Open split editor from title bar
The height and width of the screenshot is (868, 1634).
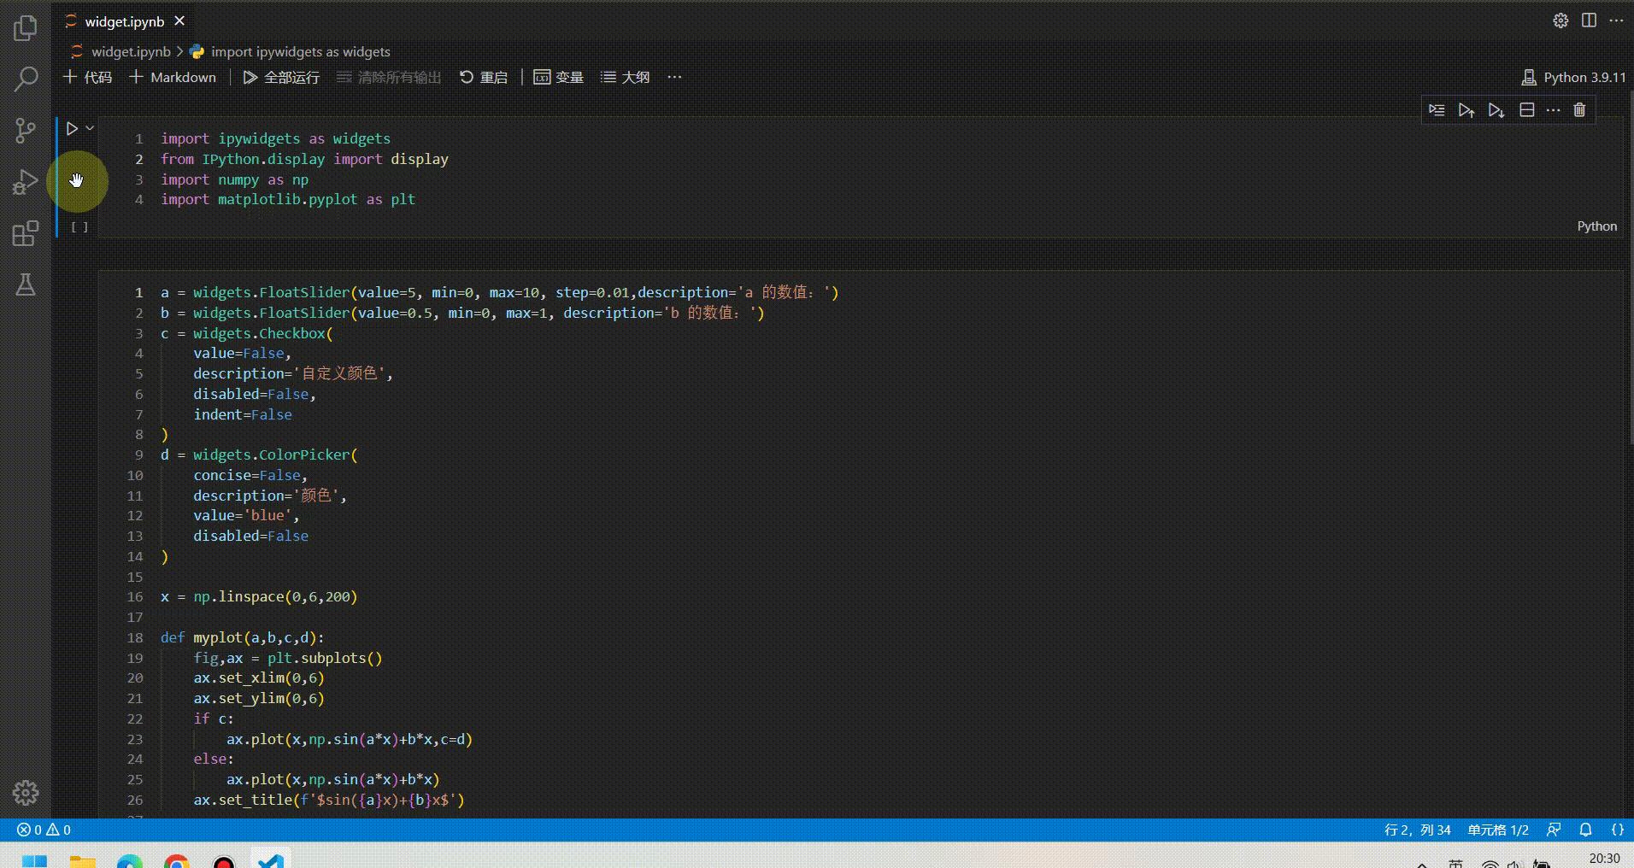[1589, 21]
